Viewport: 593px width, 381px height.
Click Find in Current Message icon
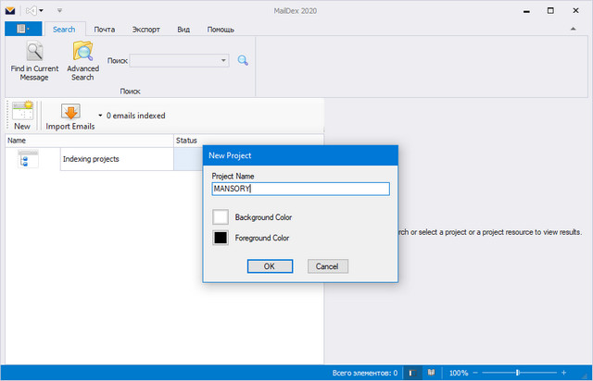[34, 55]
